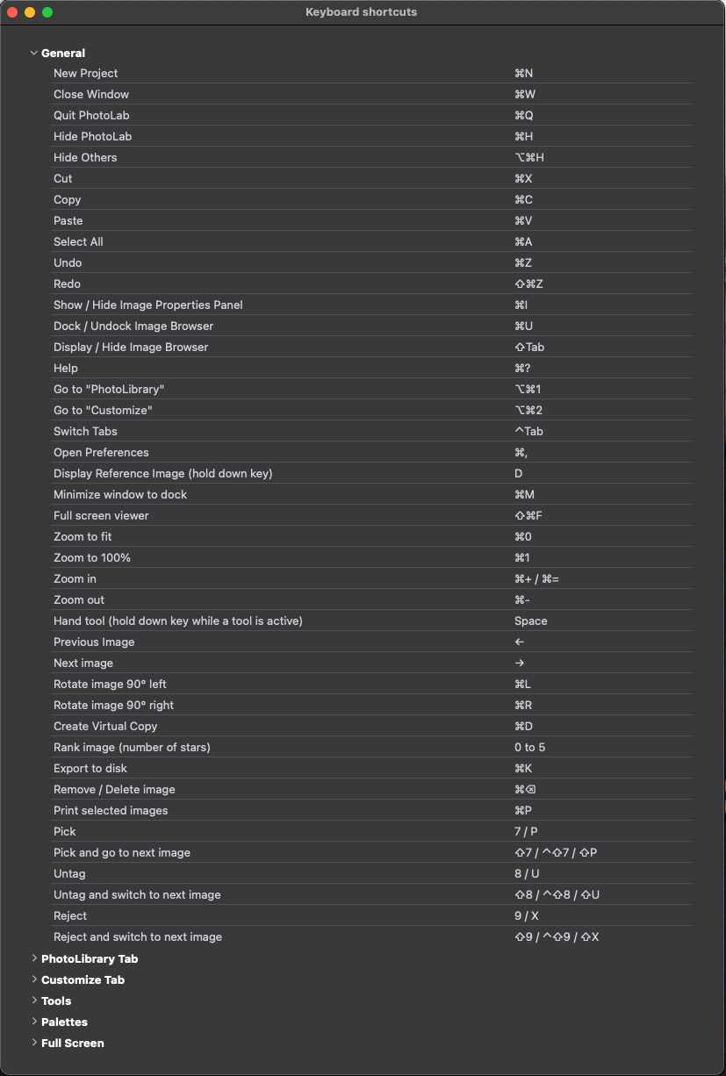Expand the Tools section
Viewport: 726px width, 1076px height.
[34, 1001]
